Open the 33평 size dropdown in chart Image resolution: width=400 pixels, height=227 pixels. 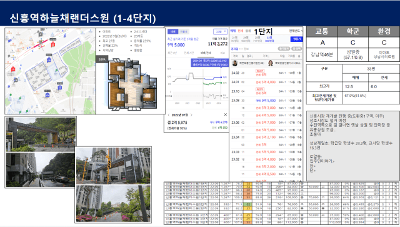coord(220,32)
